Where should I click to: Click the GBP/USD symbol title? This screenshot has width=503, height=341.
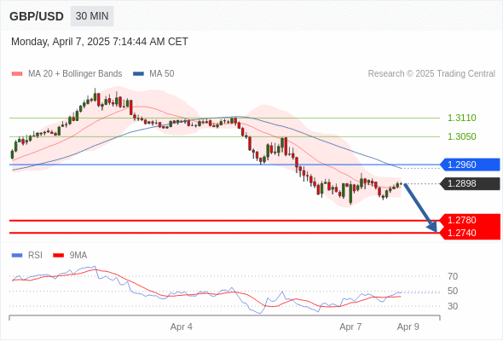[x=37, y=16]
